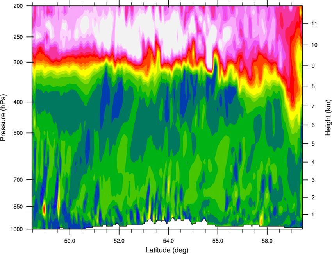The height and width of the screenshot is (254, 332).
Task: Click the 7 km height label
Action: (313, 106)
